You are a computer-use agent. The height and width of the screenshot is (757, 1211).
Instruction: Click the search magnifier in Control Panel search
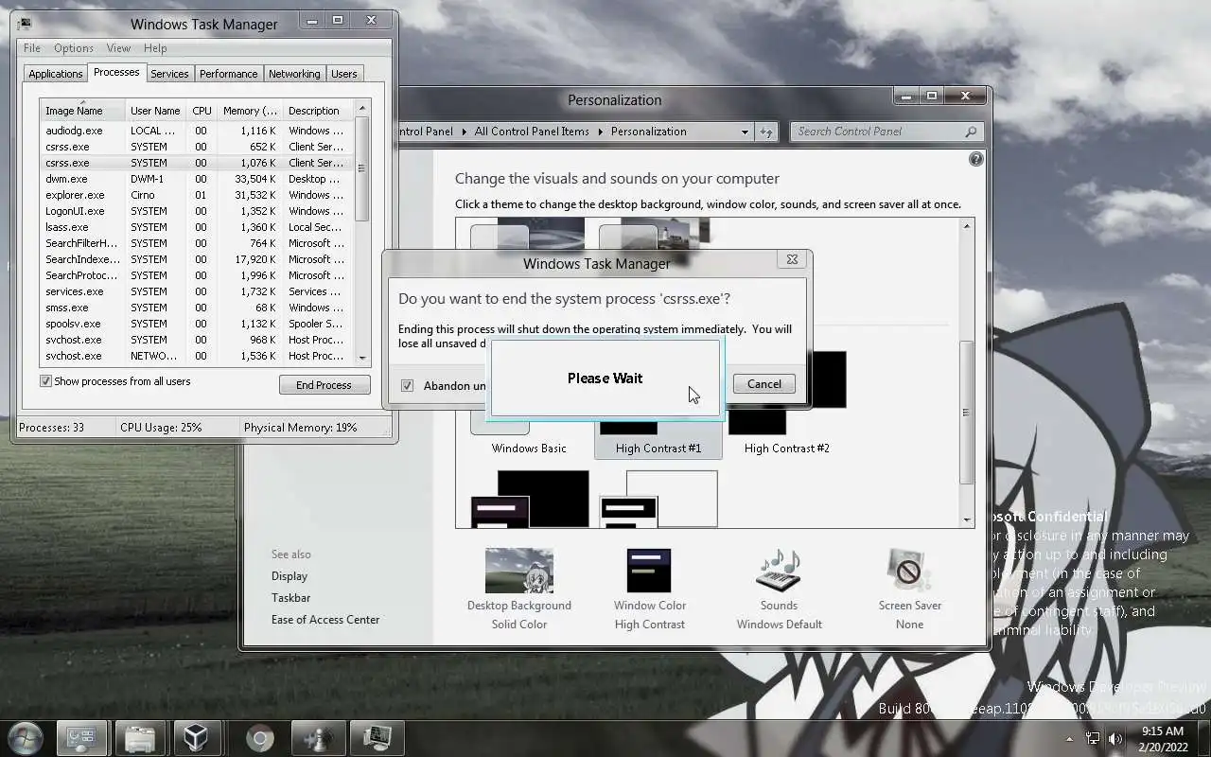coord(971,132)
